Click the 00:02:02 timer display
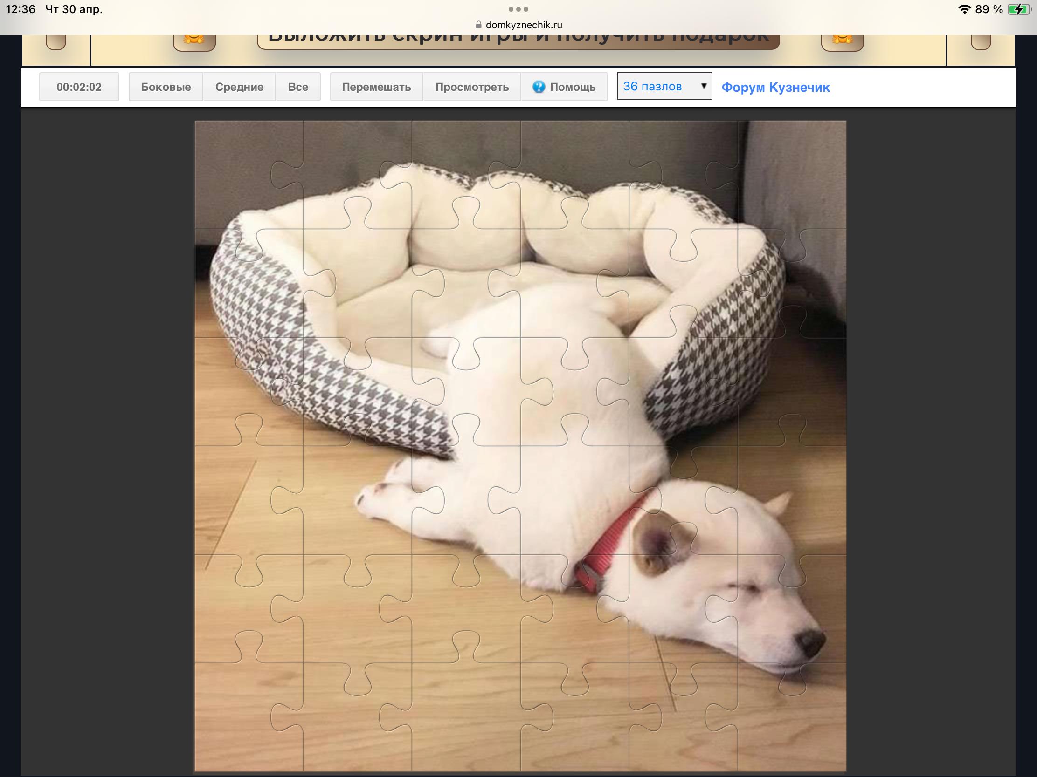 pyautogui.click(x=79, y=87)
